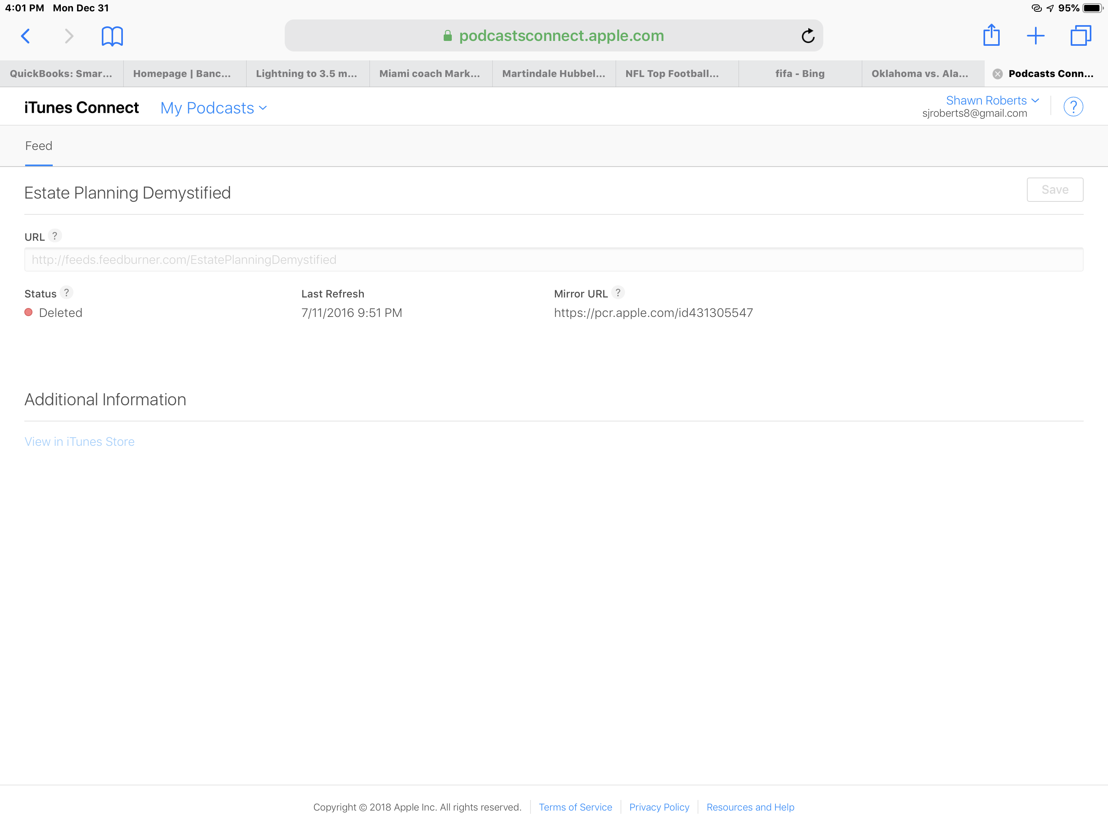The height and width of the screenshot is (830, 1108).
Task: Click the Status help question icon
Action: point(66,292)
